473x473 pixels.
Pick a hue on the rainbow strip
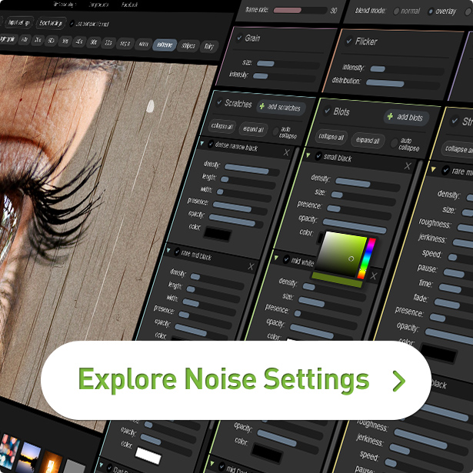[x=366, y=258]
